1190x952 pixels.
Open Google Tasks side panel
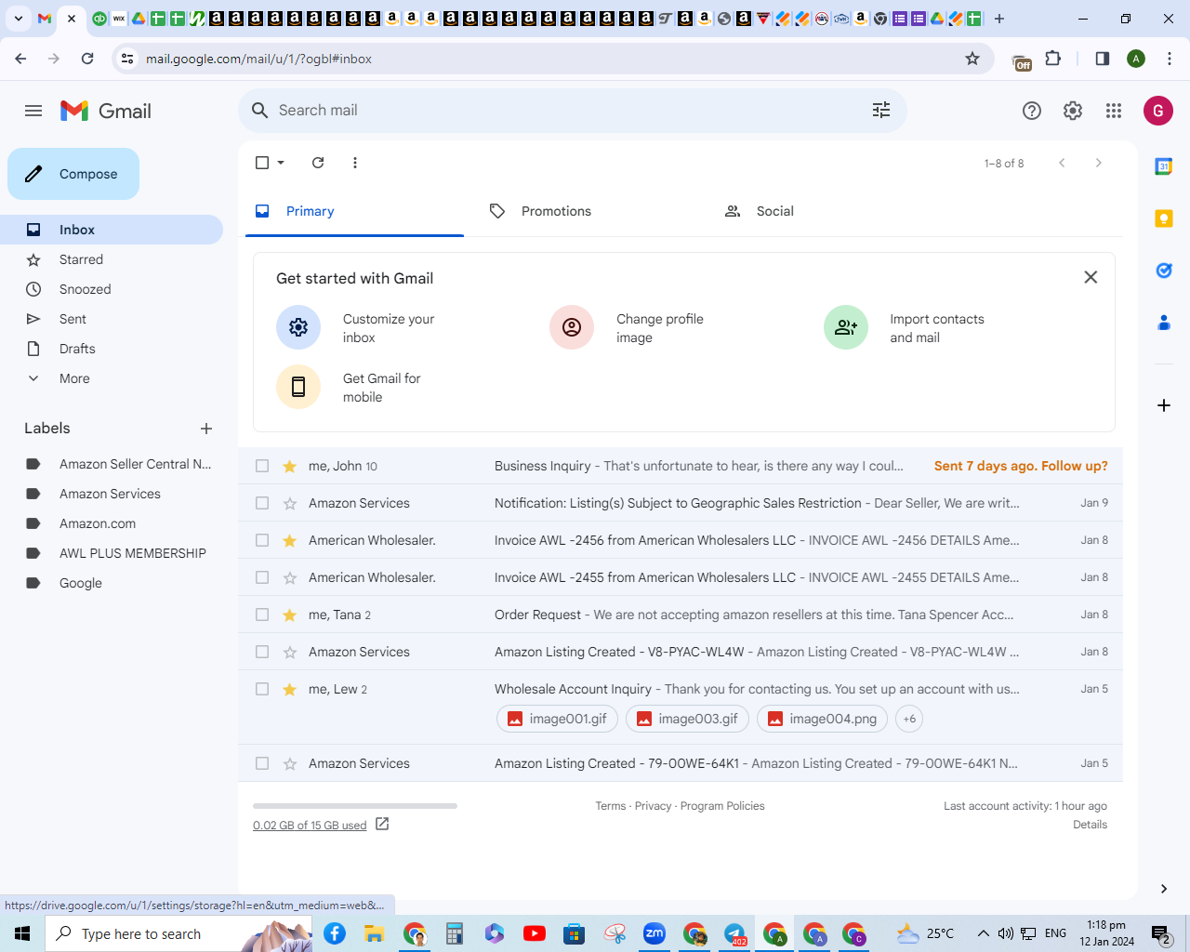click(x=1164, y=271)
